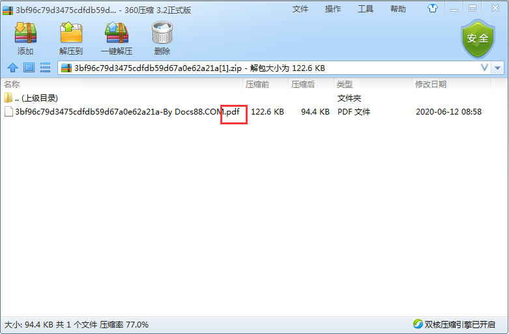Image resolution: width=509 pixels, height=334 pixels.
Task: Switch to list detail view mode
Action: point(45,68)
